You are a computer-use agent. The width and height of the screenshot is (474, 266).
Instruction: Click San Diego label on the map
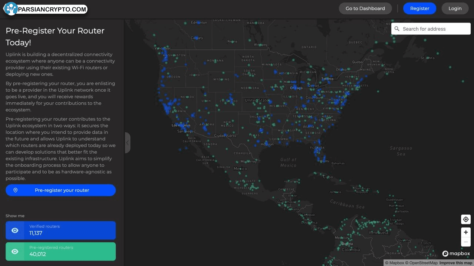coord(185,131)
